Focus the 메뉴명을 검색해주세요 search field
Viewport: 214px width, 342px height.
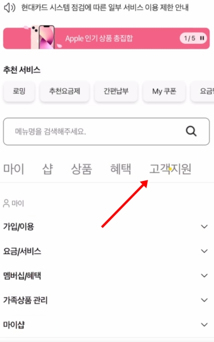(106, 131)
